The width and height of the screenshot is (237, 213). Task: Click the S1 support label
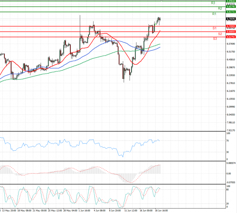point(214,28)
